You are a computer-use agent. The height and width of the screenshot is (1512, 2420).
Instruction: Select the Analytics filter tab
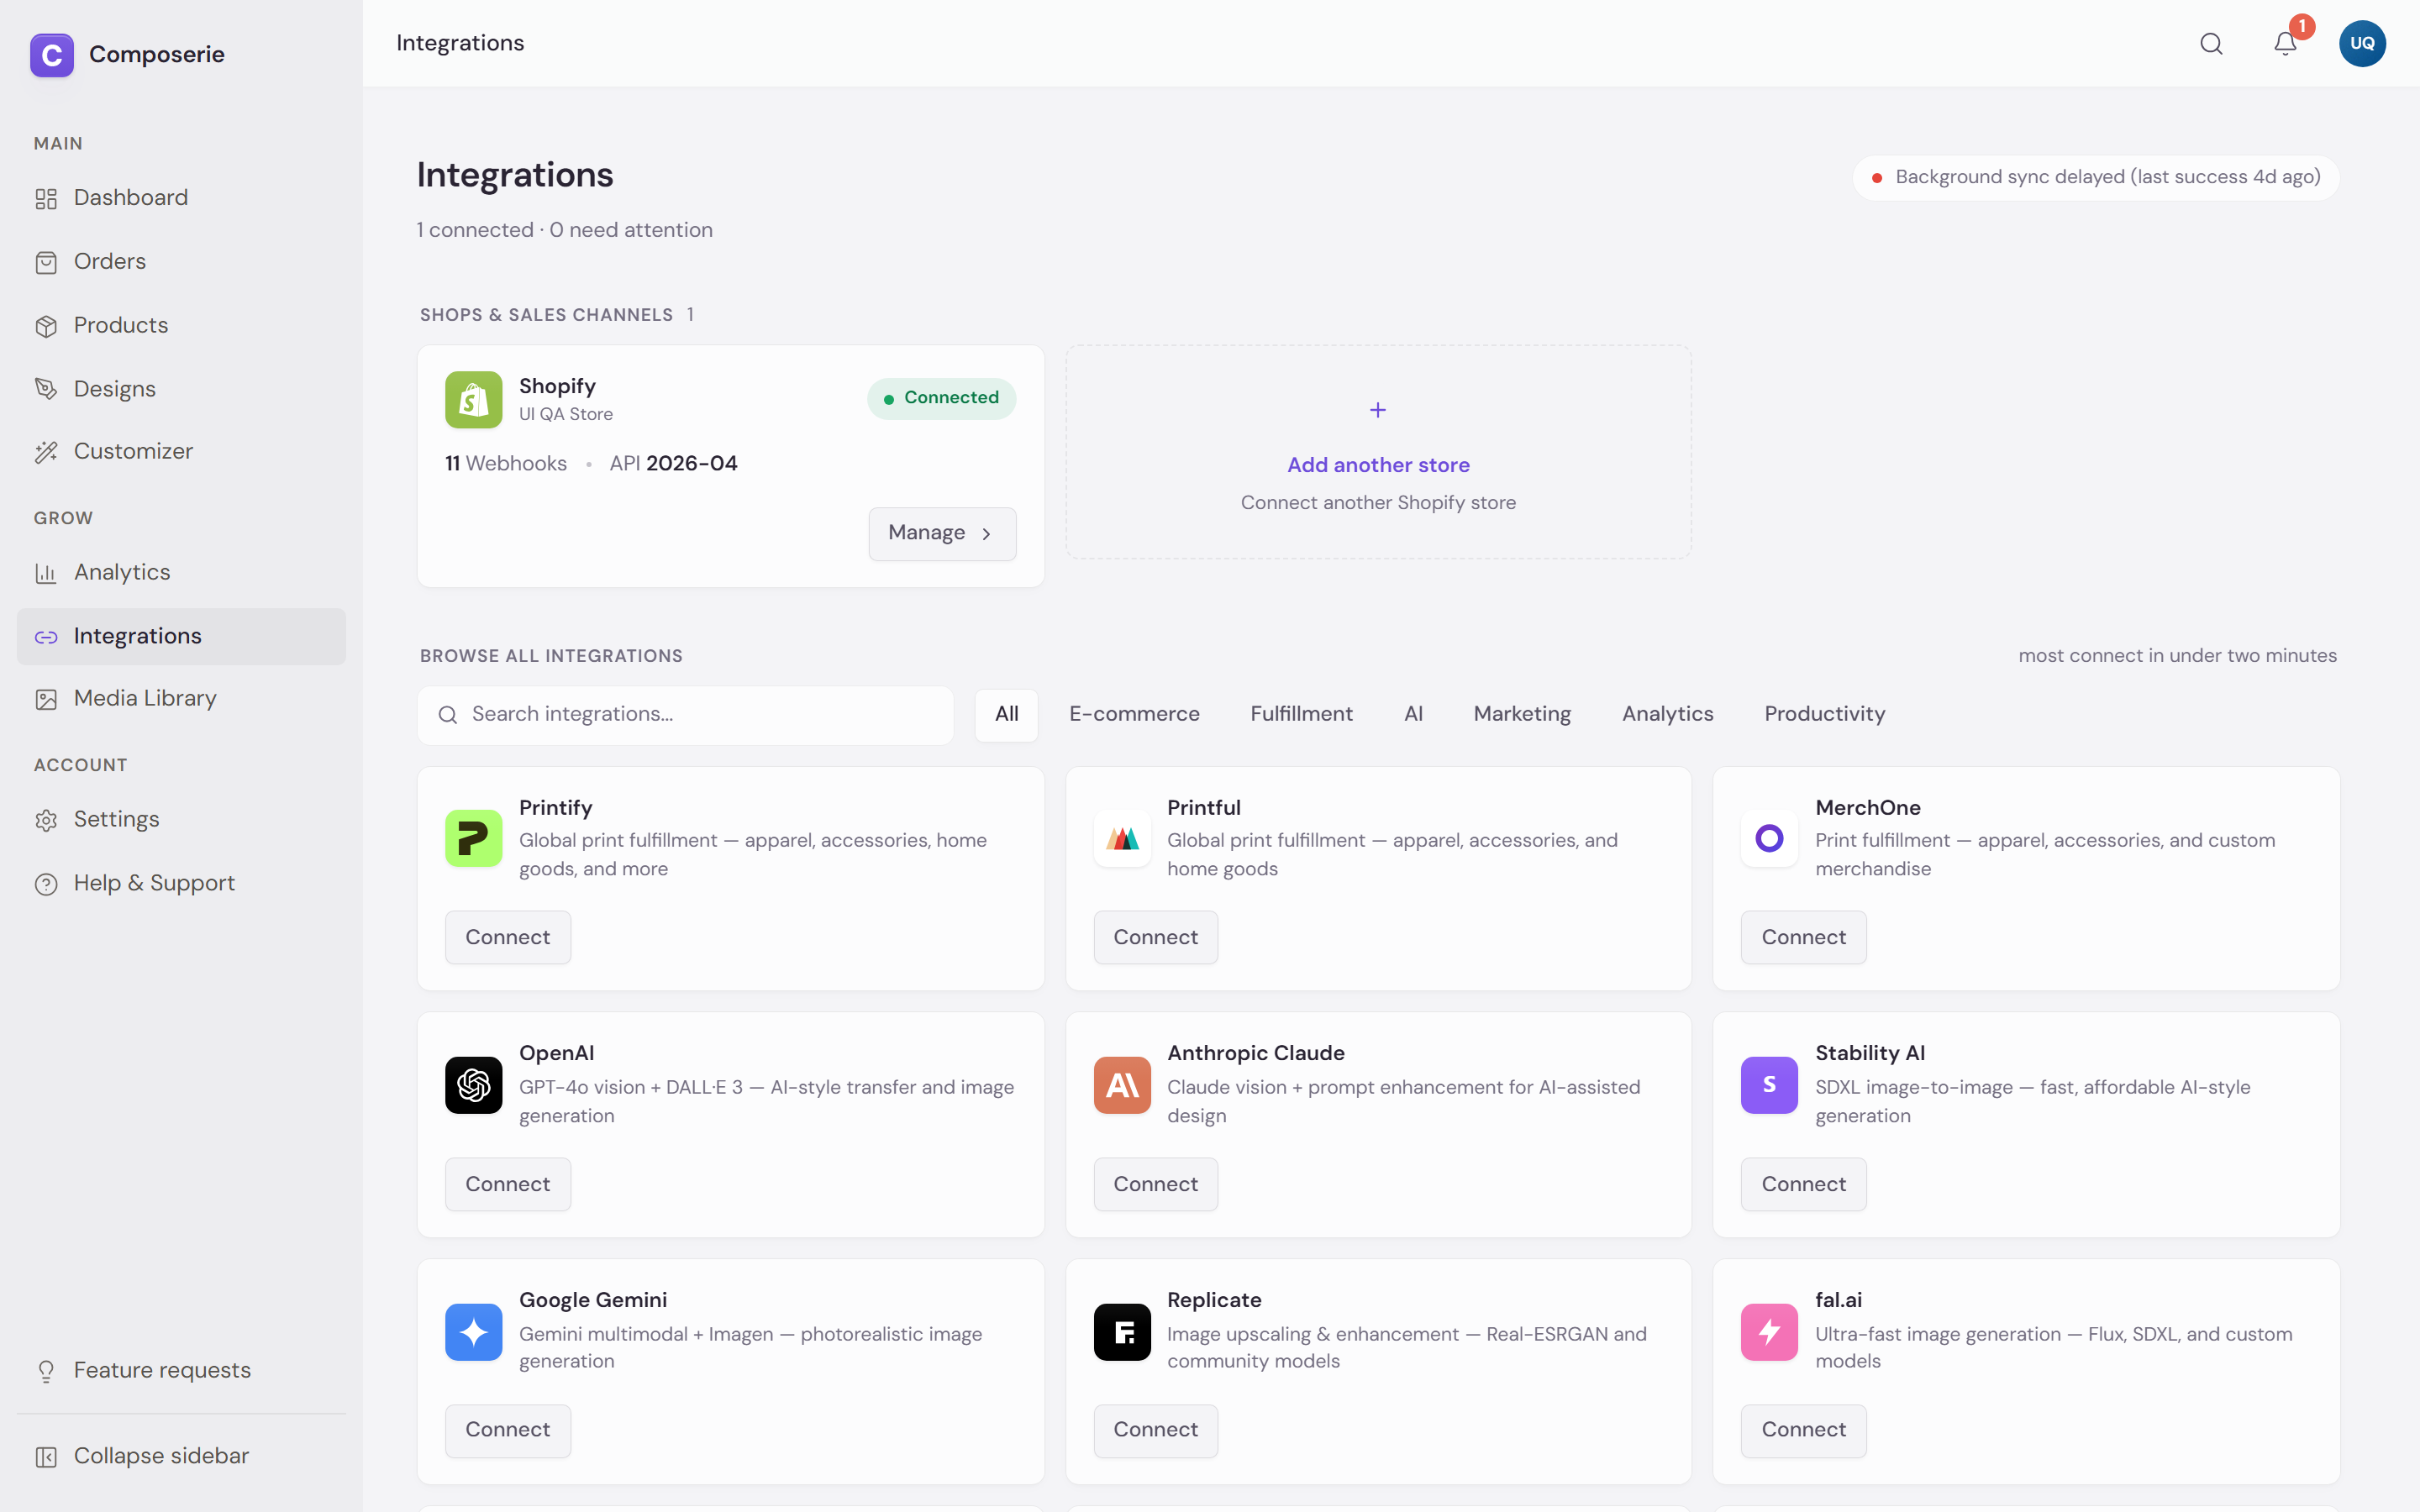[1667, 714]
